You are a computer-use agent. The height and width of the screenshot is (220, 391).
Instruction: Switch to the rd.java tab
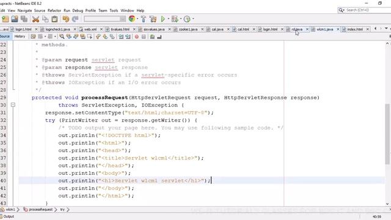click(x=297, y=29)
